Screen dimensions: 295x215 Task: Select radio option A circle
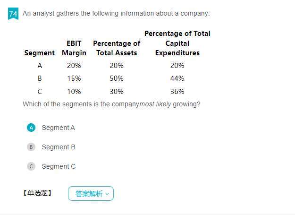tap(31, 128)
